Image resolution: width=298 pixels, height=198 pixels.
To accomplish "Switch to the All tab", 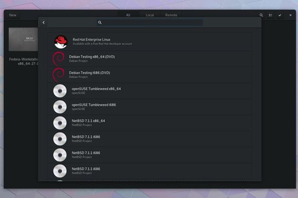I will 128,15.
